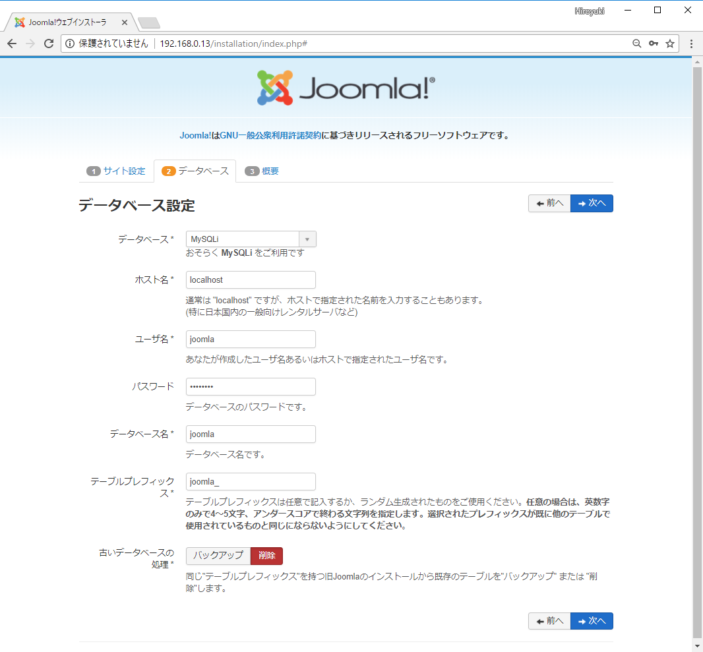Viewport: 703px width, 652px height.
Task: Click the データベース名 input field
Action: [x=251, y=434]
